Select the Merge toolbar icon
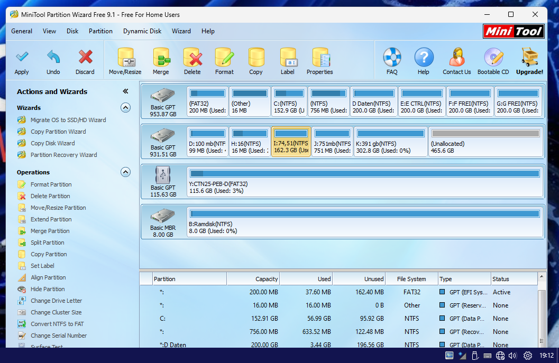This screenshot has height=363, width=559. point(161,57)
